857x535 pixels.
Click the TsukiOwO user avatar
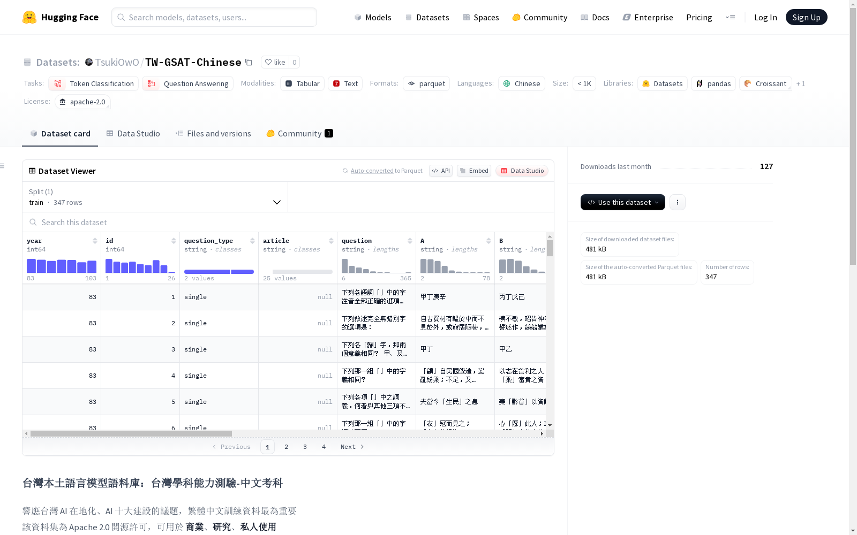89,62
